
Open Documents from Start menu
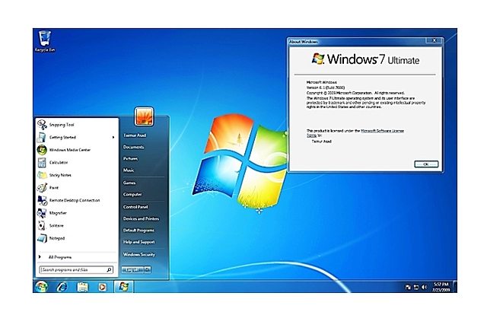click(x=134, y=147)
